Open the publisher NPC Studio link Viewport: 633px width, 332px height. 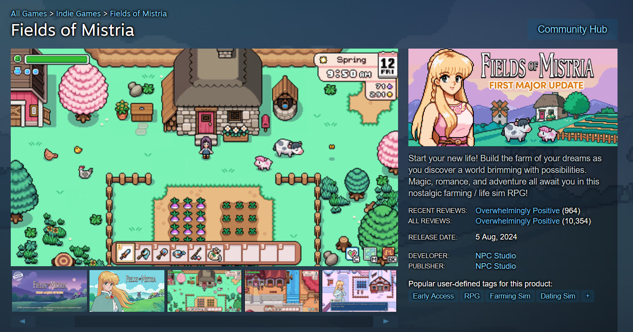click(495, 266)
